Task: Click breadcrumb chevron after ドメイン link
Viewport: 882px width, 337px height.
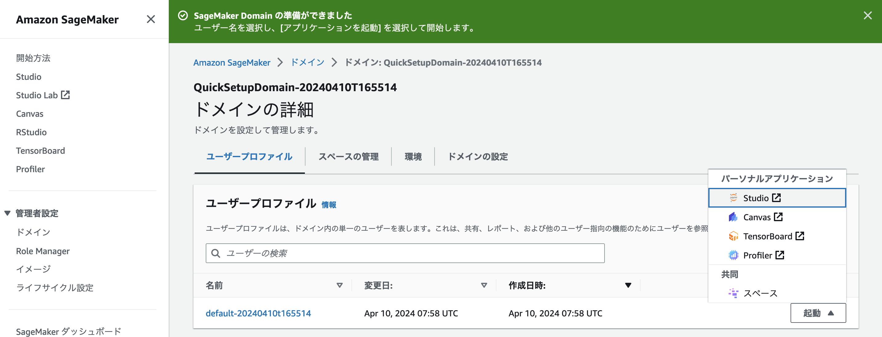Action: point(334,62)
